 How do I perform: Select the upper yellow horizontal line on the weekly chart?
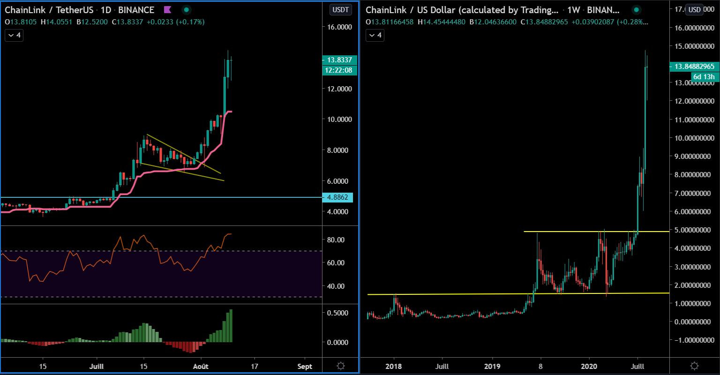tap(562, 232)
